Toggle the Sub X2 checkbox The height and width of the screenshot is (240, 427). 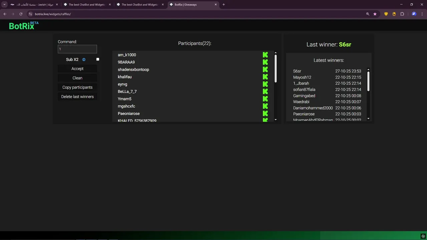click(x=98, y=59)
